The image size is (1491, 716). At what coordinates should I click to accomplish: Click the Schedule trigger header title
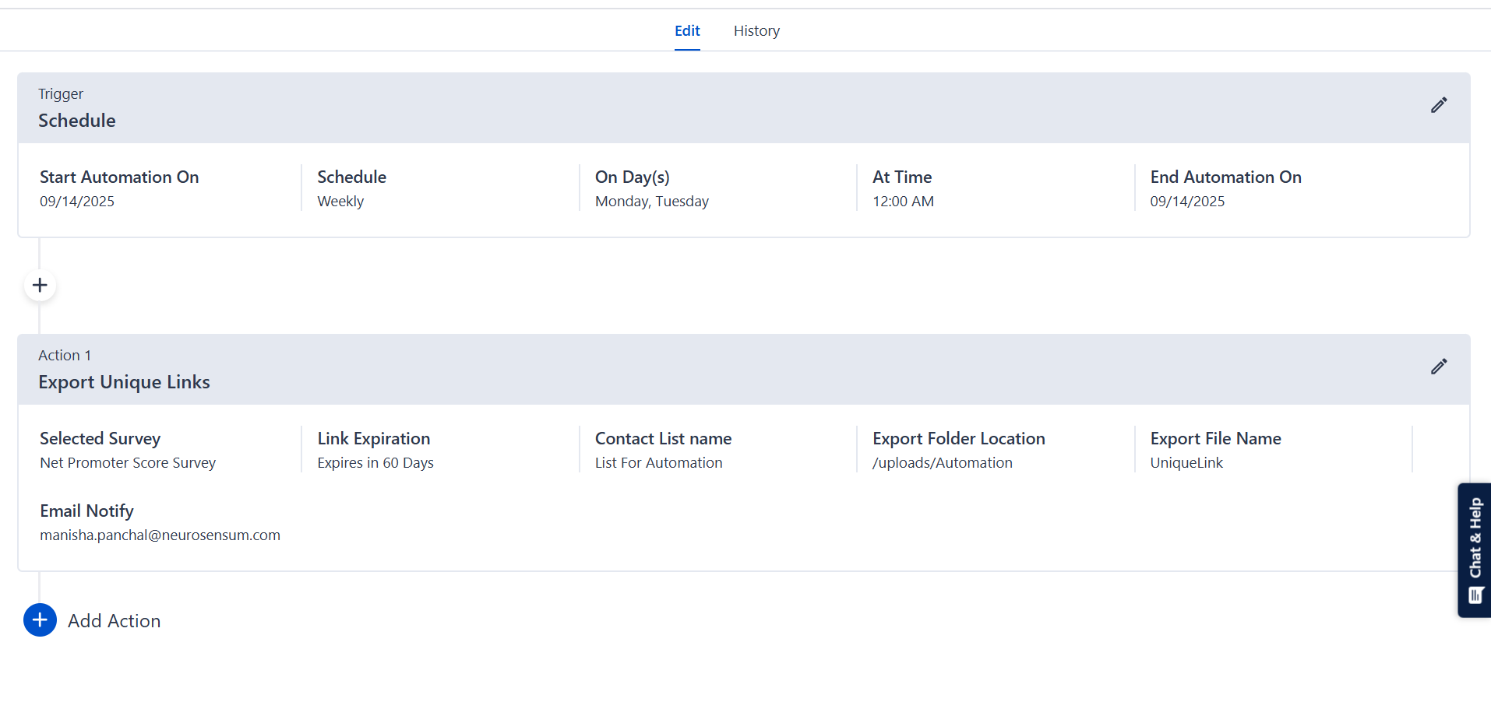click(77, 121)
